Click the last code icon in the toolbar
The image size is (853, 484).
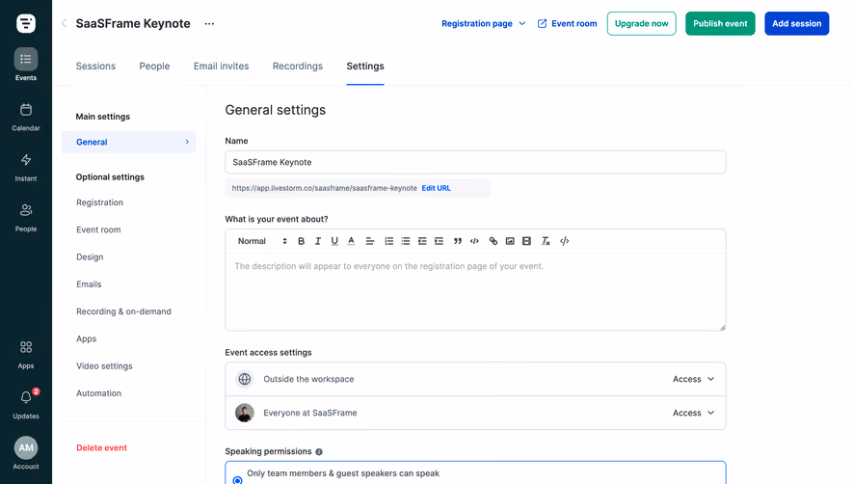tap(565, 241)
